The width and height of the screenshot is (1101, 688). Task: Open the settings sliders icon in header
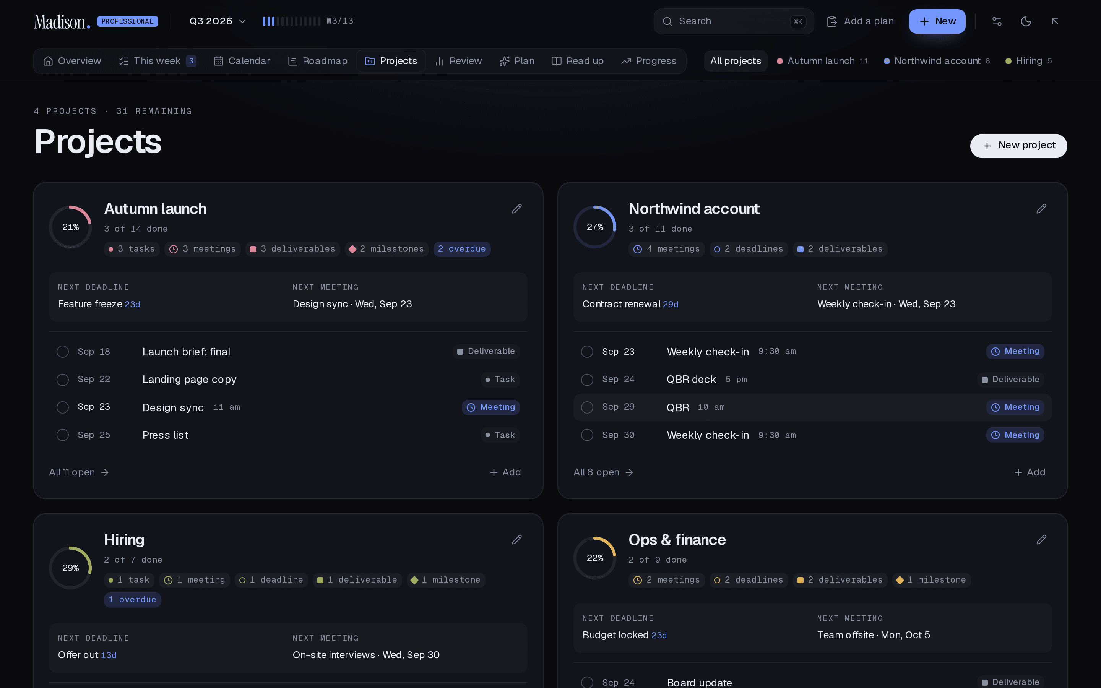997,21
